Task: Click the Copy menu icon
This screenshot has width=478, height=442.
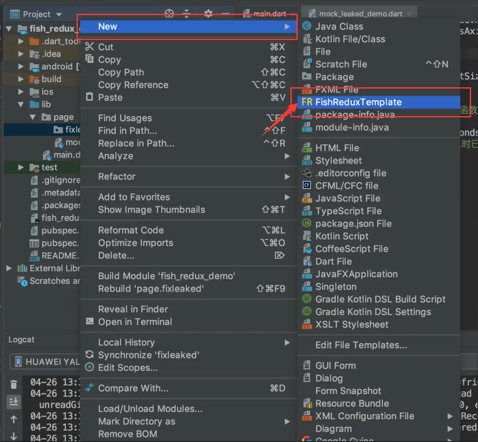Action: click(89, 59)
